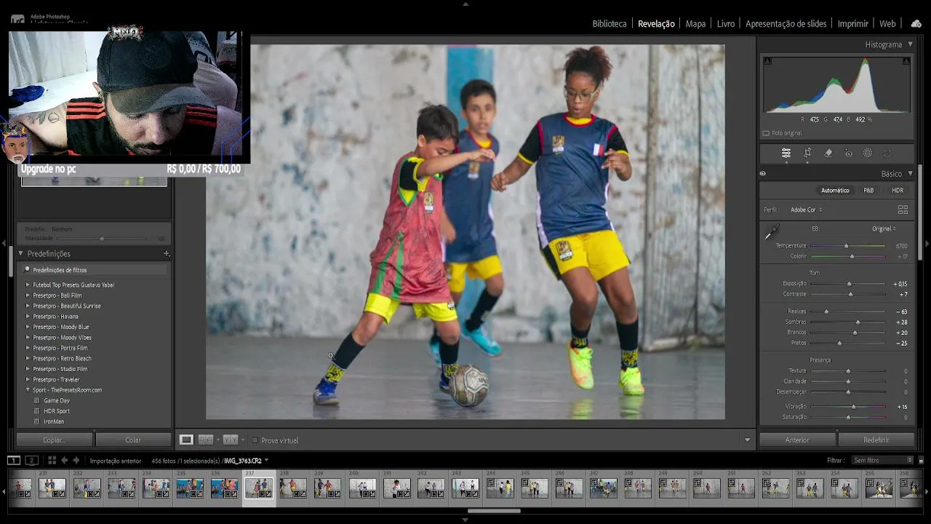Expand Futebol Top Presets Gustavo Yabai group
The image size is (931, 524).
coord(28,285)
